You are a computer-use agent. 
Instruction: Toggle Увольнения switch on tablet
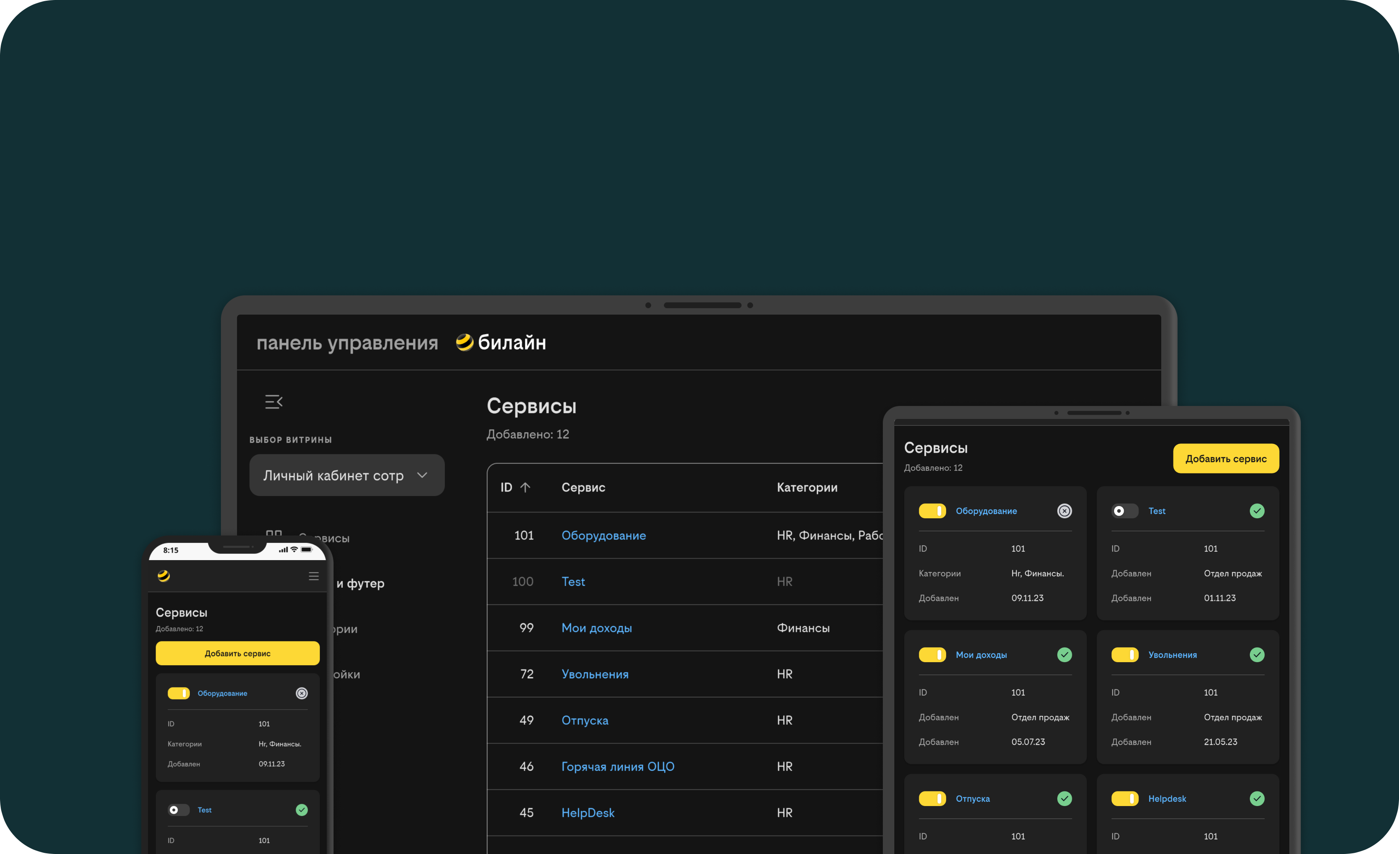pyautogui.click(x=1124, y=655)
